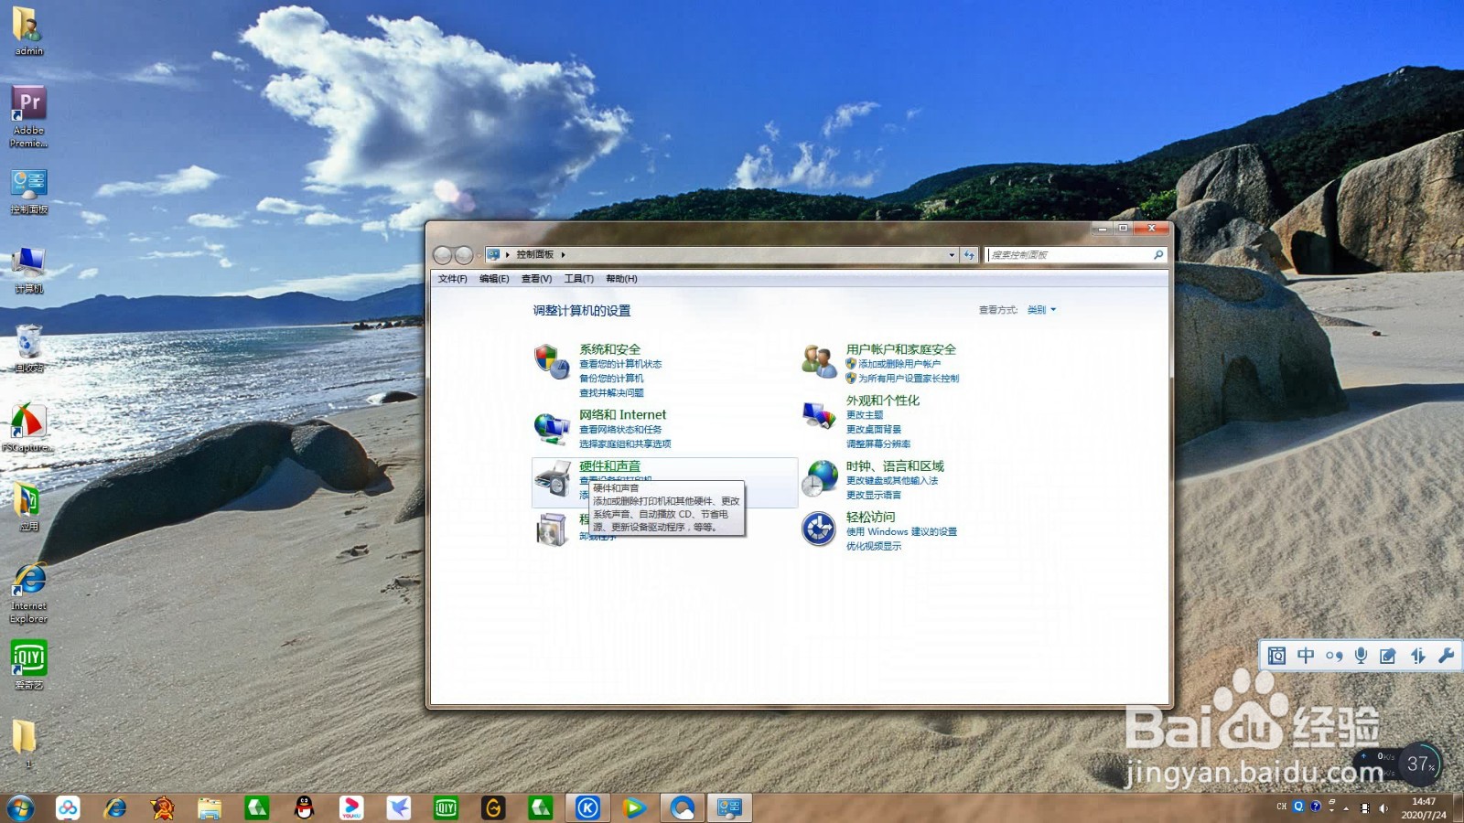Image resolution: width=1464 pixels, height=823 pixels.
Task: Expand breadcrumb arrow before 控制面板
Action: tap(508, 255)
